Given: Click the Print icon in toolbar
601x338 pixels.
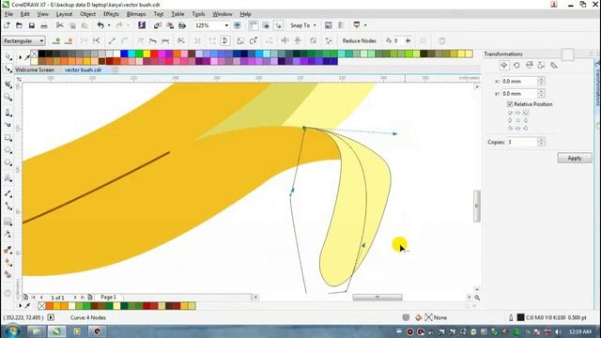Looking at the screenshot, I should click(x=44, y=25).
